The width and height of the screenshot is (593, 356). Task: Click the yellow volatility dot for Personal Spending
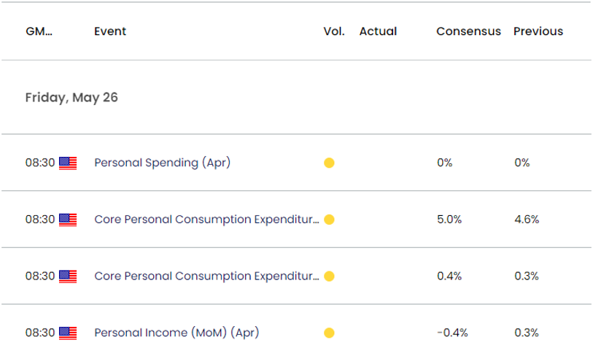click(x=328, y=163)
